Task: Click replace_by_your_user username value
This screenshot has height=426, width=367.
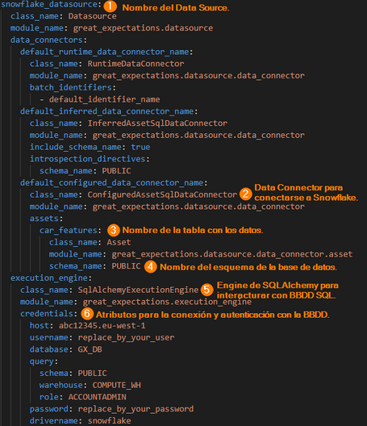Action: [126, 338]
